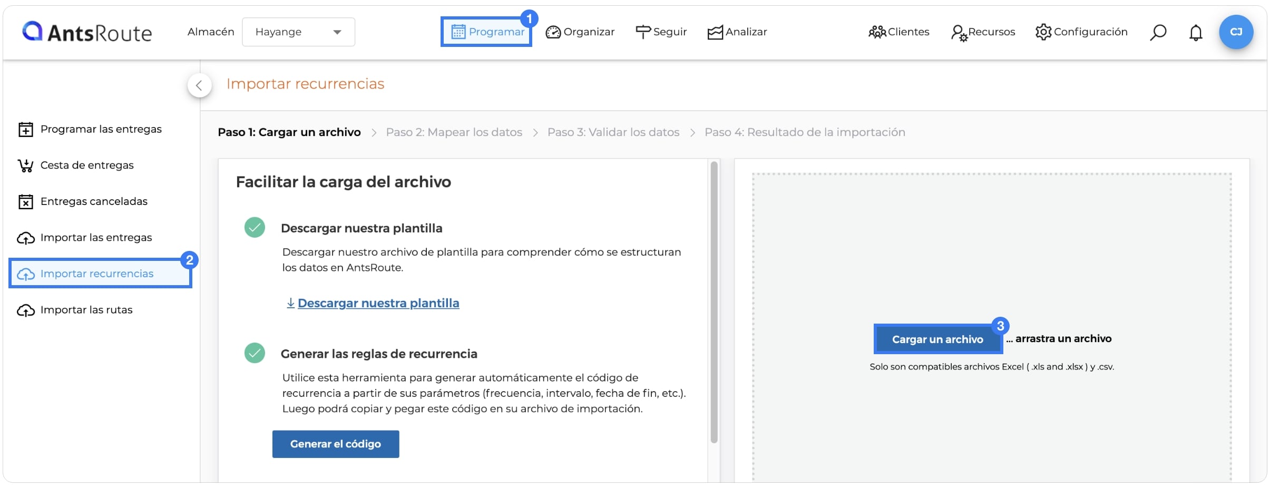The image size is (1270, 487).
Task: Click the compatible Excel files note
Action: [x=992, y=367]
